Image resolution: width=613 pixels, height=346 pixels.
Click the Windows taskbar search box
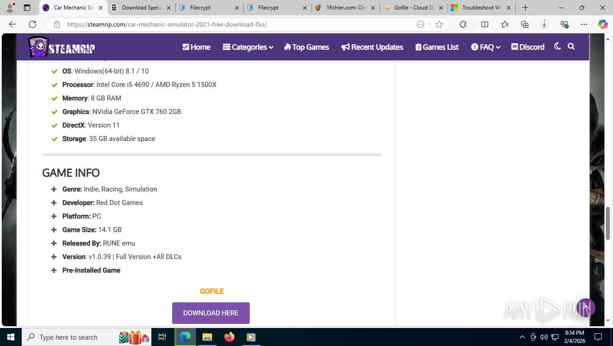(x=87, y=337)
